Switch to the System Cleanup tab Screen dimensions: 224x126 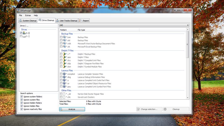(28, 20)
